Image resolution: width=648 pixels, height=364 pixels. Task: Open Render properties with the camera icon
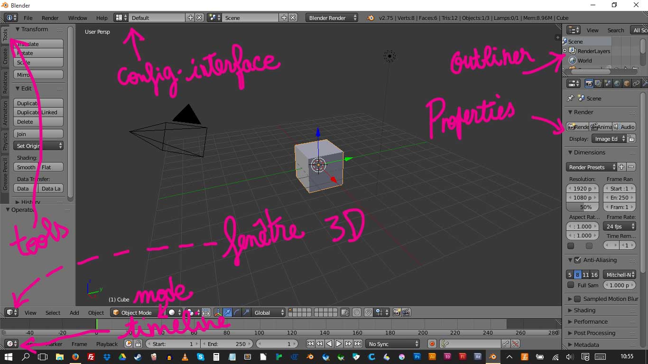[589, 83]
